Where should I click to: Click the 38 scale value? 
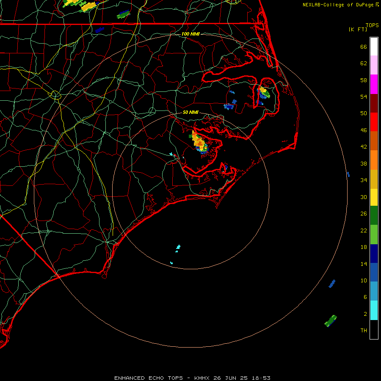click(364, 164)
